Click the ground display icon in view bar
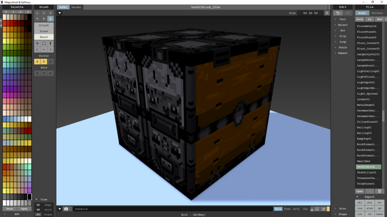387x217 pixels. click(312, 209)
